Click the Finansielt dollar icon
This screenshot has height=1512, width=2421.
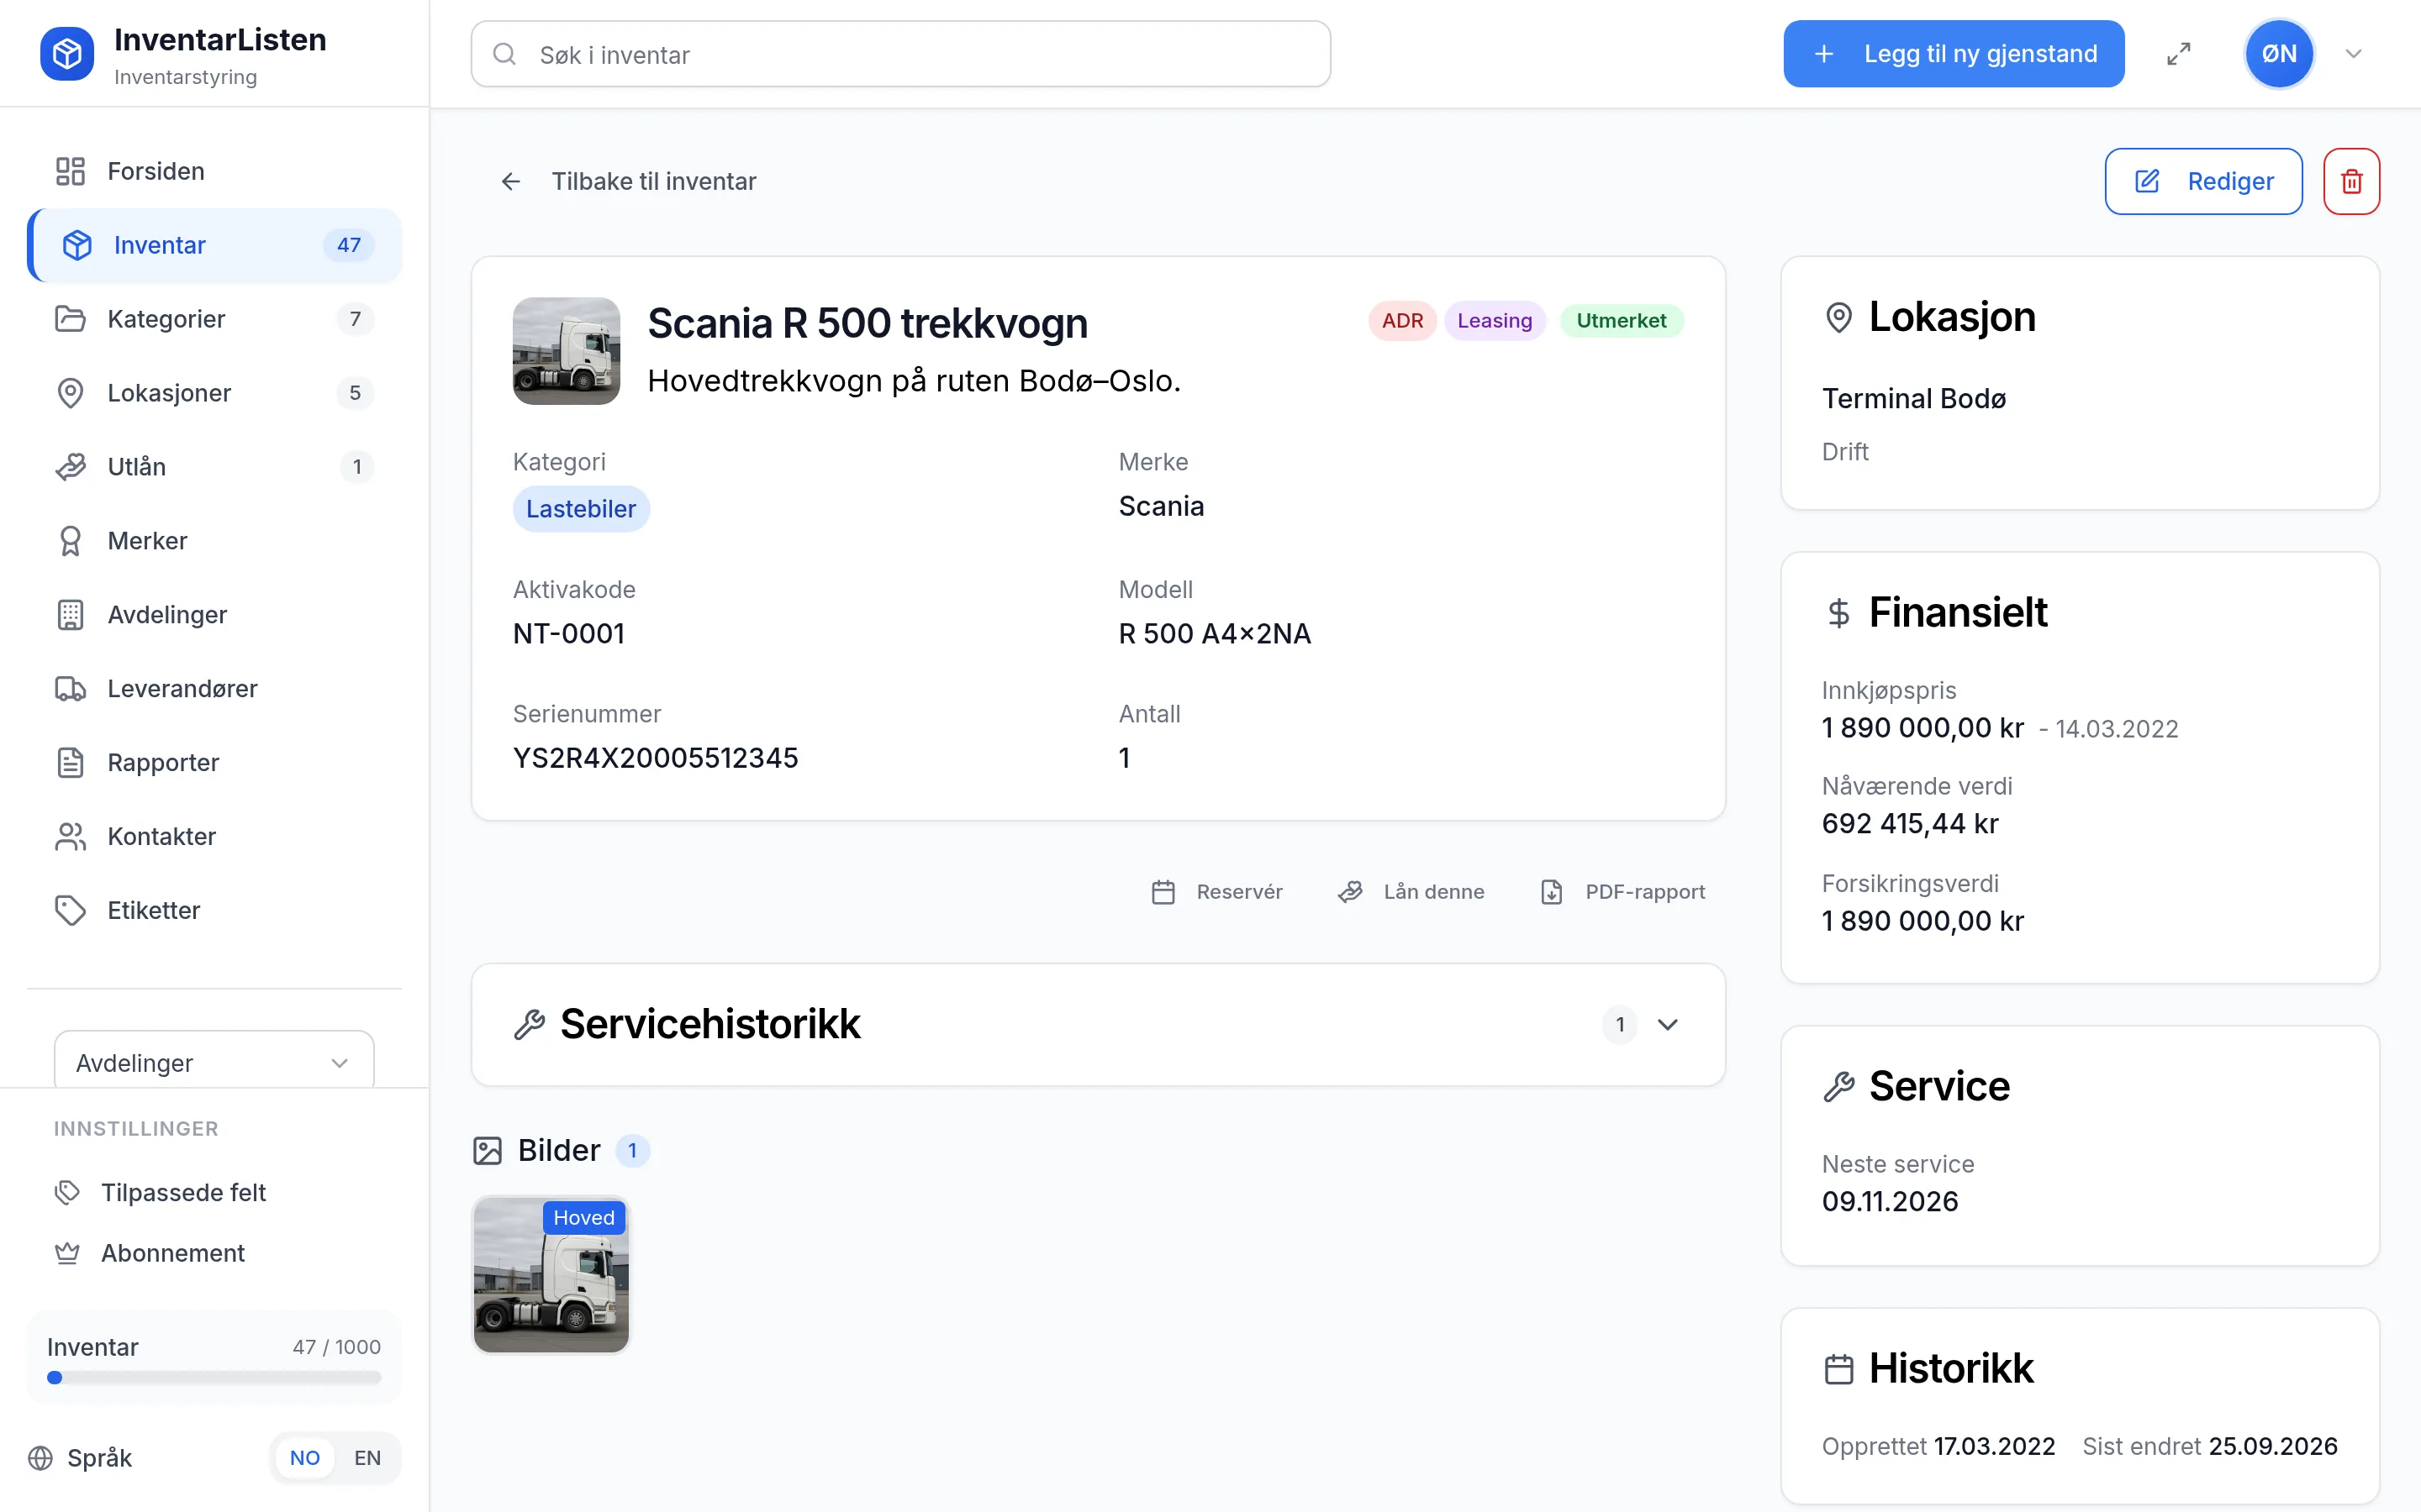[x=1838, y=613]
